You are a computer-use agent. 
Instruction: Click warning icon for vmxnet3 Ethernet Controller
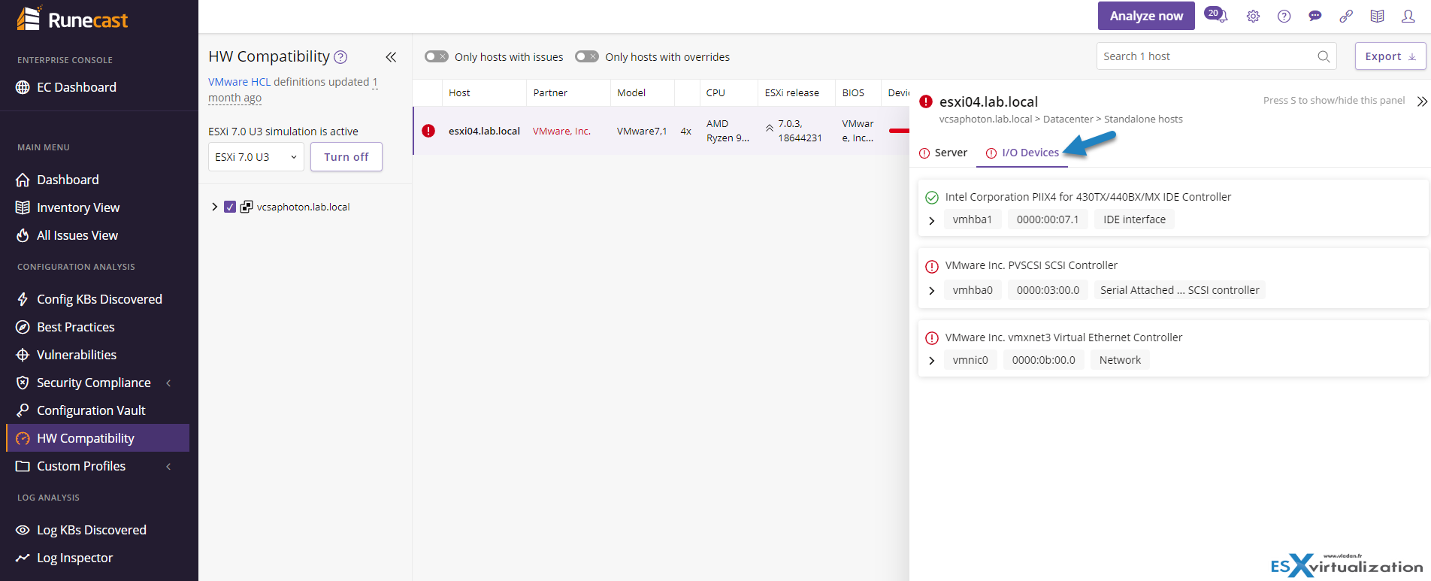[932, 338]
